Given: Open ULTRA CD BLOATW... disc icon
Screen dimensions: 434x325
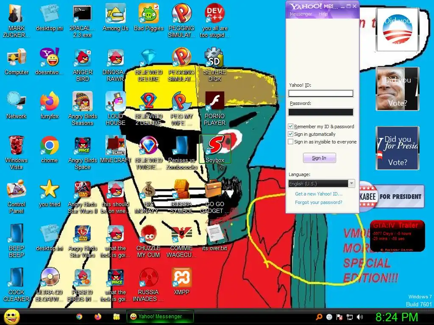Looking at the screenshot, I should point(49,285).
